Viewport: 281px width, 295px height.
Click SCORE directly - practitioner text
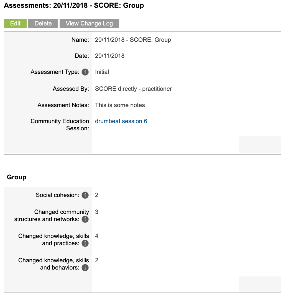pos(133,89)
